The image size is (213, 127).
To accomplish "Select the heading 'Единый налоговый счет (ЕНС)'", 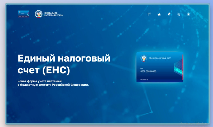I will [64, 64].
